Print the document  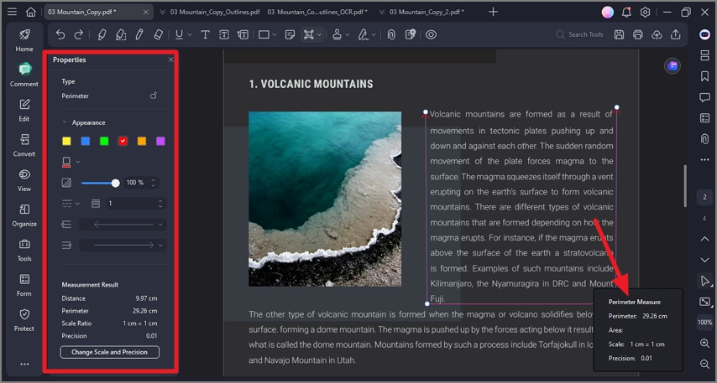click(x=638, y=34)
